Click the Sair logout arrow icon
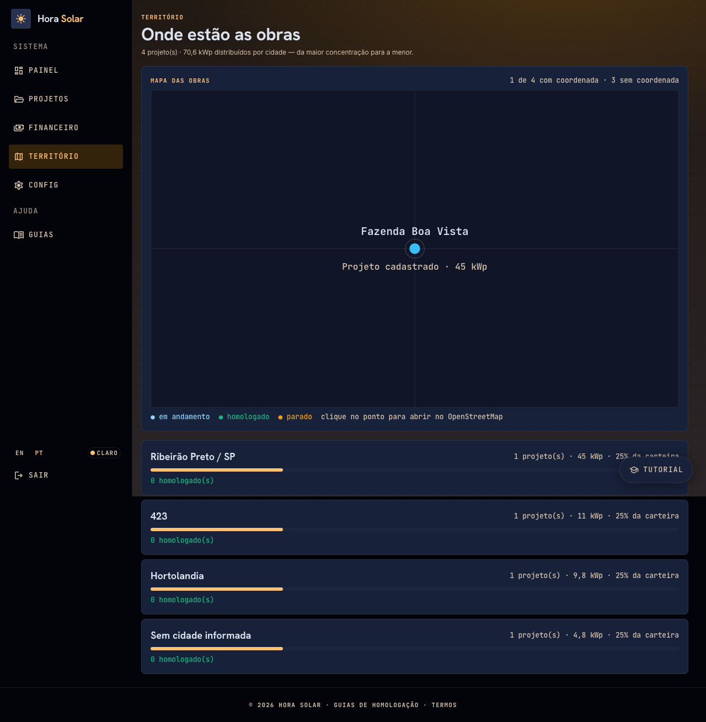Image resolution: width=706 pixels, height=722 pixels. (x=19, y=475)
